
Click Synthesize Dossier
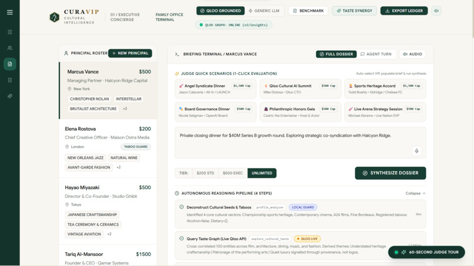(390, 173)
